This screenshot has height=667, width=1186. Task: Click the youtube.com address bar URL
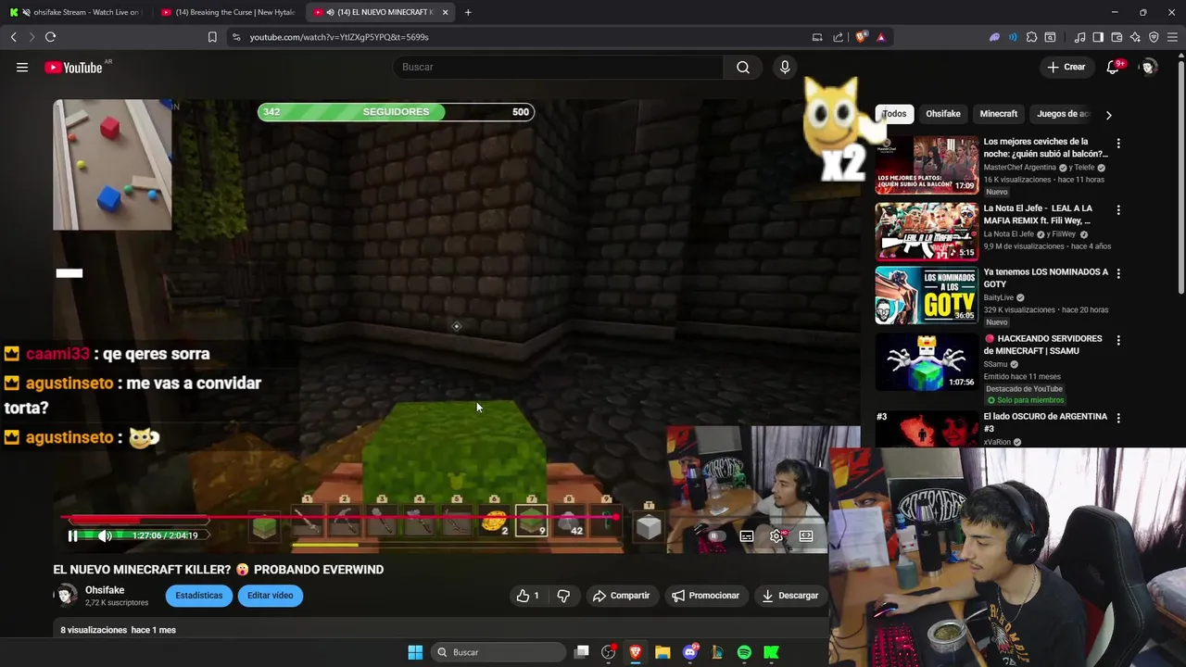(339, 37)
